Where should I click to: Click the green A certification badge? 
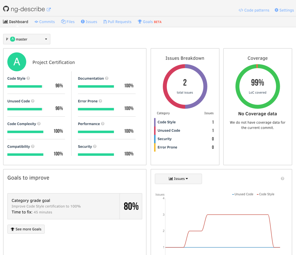point(17,62)
